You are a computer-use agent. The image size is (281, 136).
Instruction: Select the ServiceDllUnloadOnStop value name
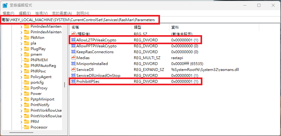(98, 75)
